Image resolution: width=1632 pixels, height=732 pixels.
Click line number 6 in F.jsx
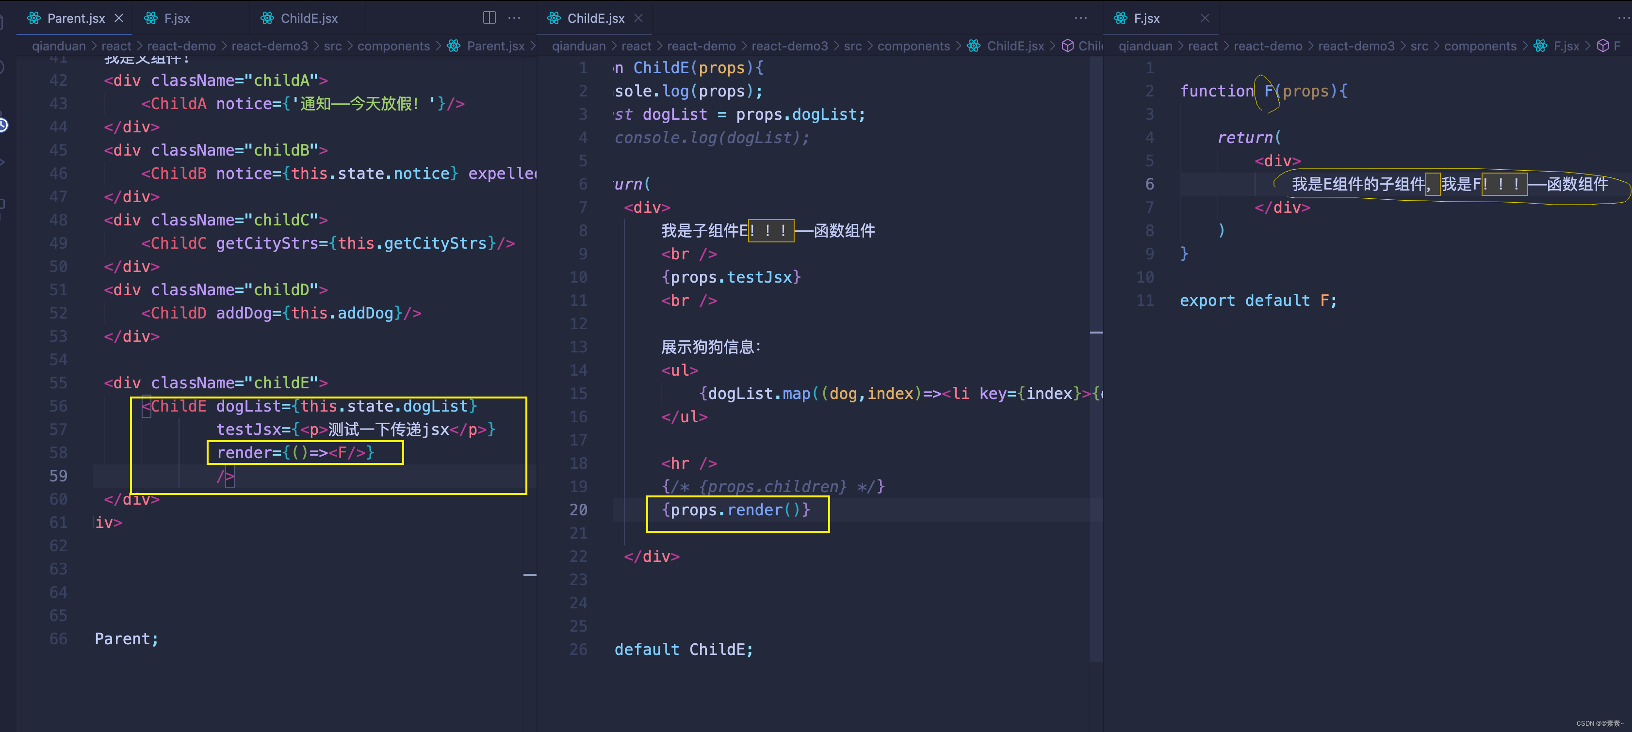(x=1150, y=184)
